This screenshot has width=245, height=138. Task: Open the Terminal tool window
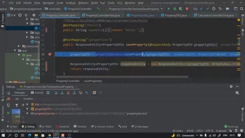[80, 127]
